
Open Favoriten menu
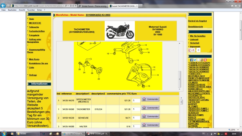pyautogui.click(x=31, y=10)
